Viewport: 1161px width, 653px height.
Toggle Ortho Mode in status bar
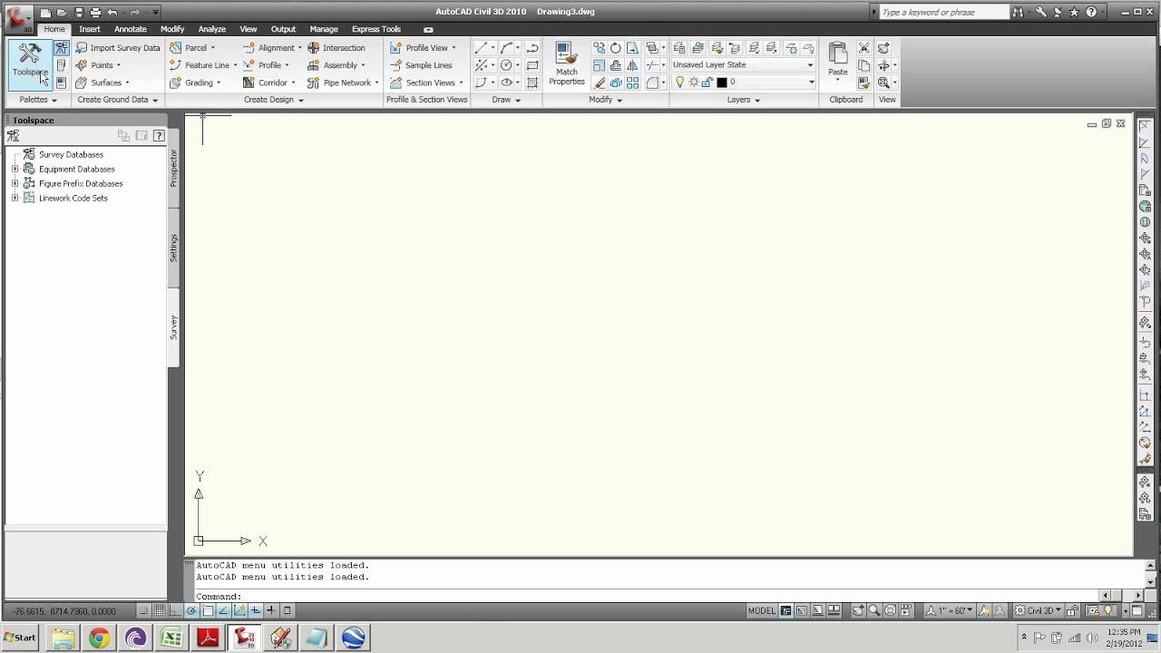coord(175,611)
